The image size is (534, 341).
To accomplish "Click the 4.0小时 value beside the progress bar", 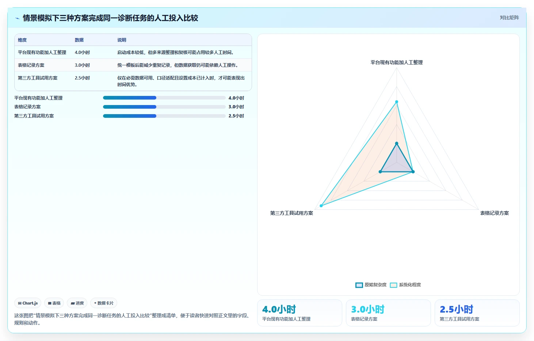I will click(236, 98).
